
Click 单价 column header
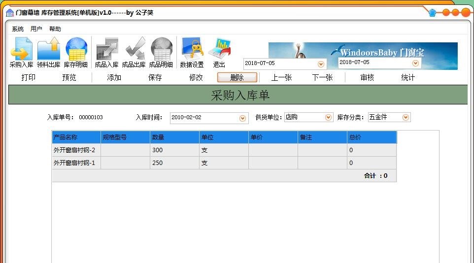point(273,137)
